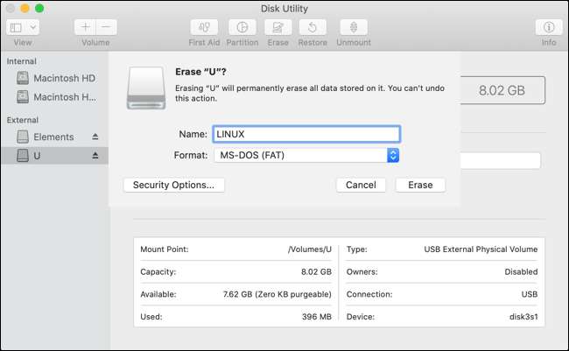Click the Device value disk3s1
Image resolution: width=569 pixels, height=351 pixels.
(x=523, y=317)
